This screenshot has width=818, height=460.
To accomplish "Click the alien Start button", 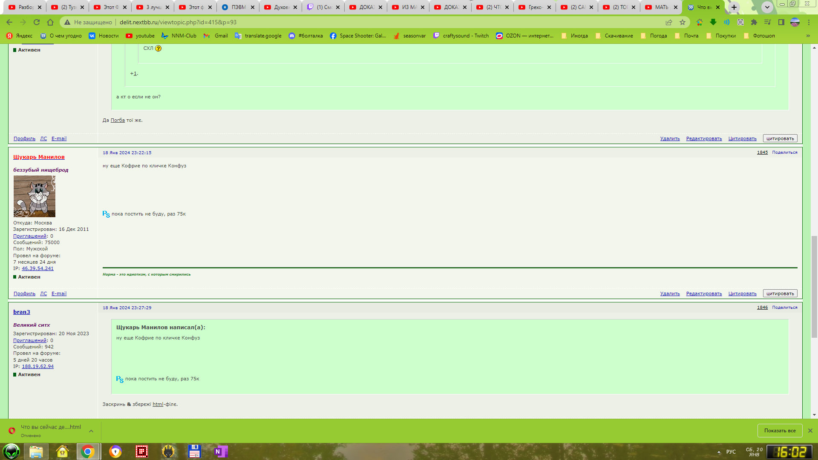I will (x=12, y=451).
